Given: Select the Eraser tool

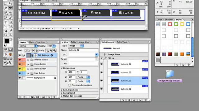Looking at the screenshot, I should [6, 18].
